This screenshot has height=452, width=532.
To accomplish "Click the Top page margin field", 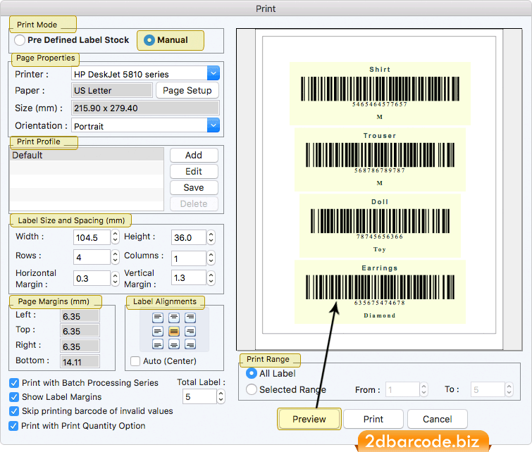I will pos(80,331).
